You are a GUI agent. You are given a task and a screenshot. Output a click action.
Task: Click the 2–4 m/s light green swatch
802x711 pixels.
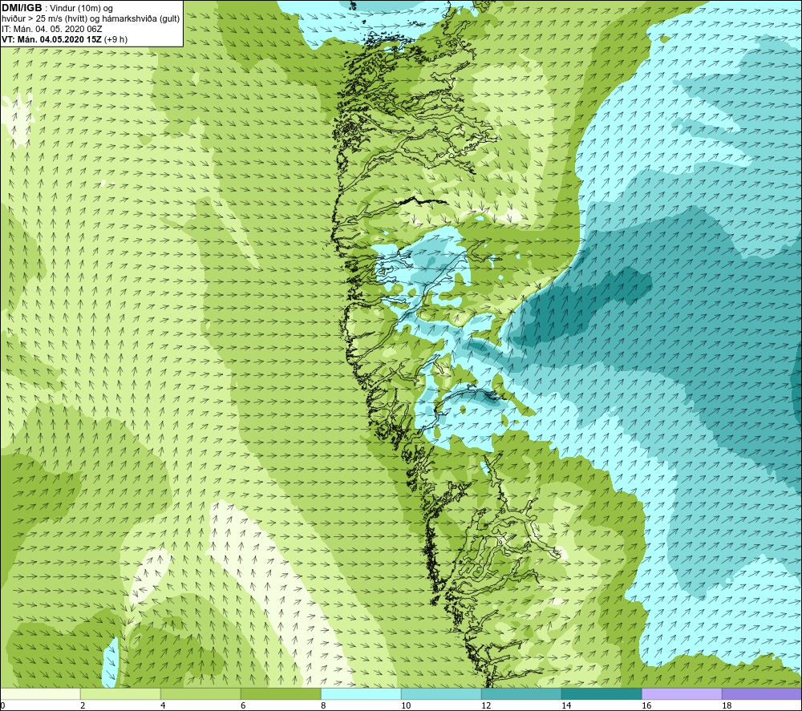coord(120,693)
